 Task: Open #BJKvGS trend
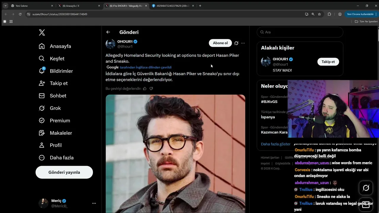pyautogui.click(x=269, y=101)
